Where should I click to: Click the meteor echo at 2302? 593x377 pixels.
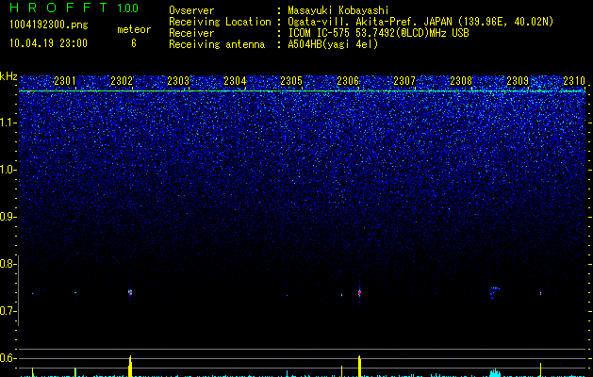pyautogui.click(x=130, y=292)
